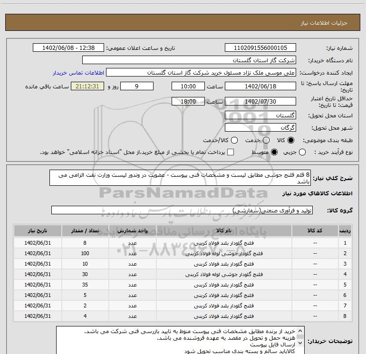Click the شماره نیاز field 1102091556000105
The image size is (366, 354).
(260, 48)
